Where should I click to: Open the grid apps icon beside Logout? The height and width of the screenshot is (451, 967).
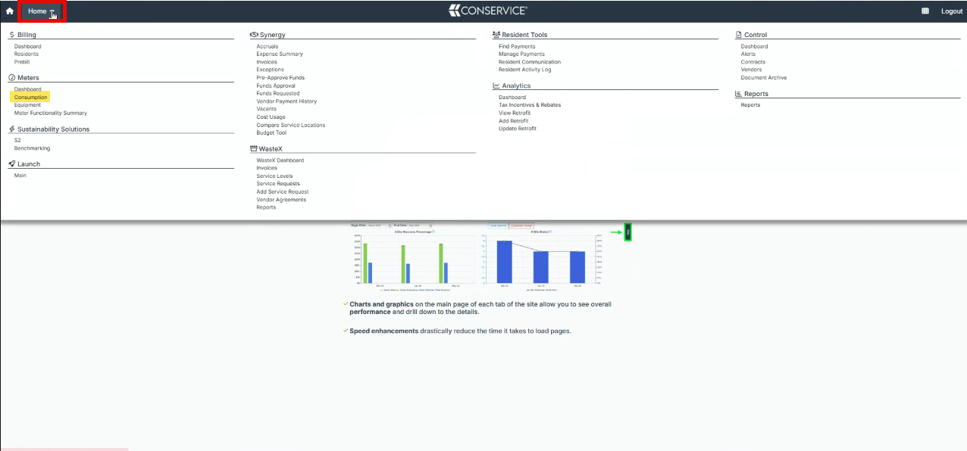tap(925, 11)
